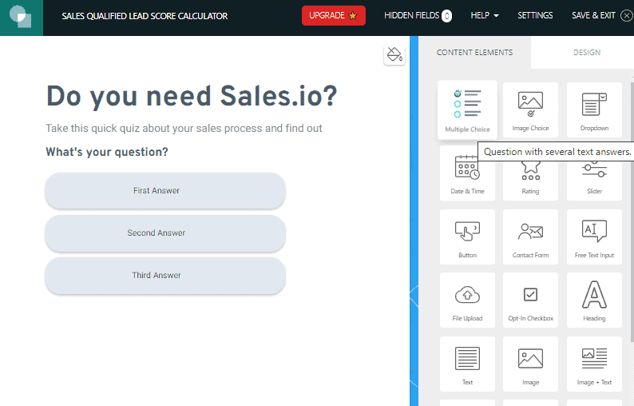Select the First Answer option
The height and width of the screenshot is (406, 634).
click(x=165, y=191)
